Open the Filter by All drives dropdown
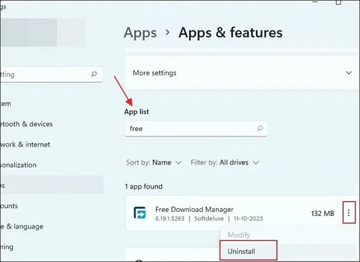Viewport: 360px width, 262px height. click(x=225, y=163)
